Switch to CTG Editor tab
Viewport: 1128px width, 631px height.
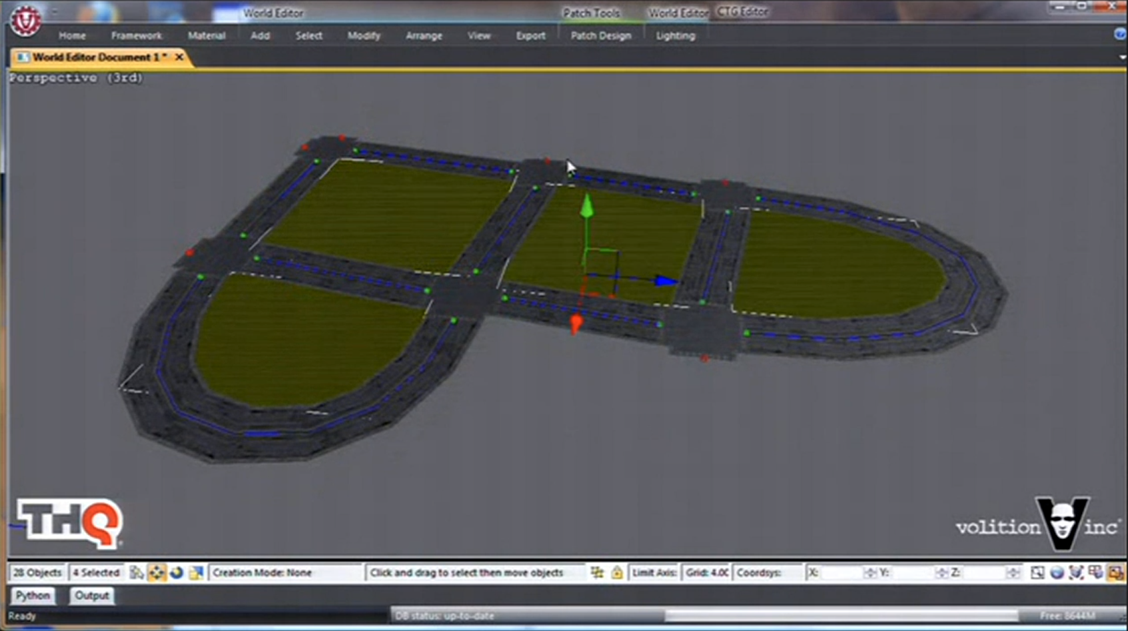point(742,12)
